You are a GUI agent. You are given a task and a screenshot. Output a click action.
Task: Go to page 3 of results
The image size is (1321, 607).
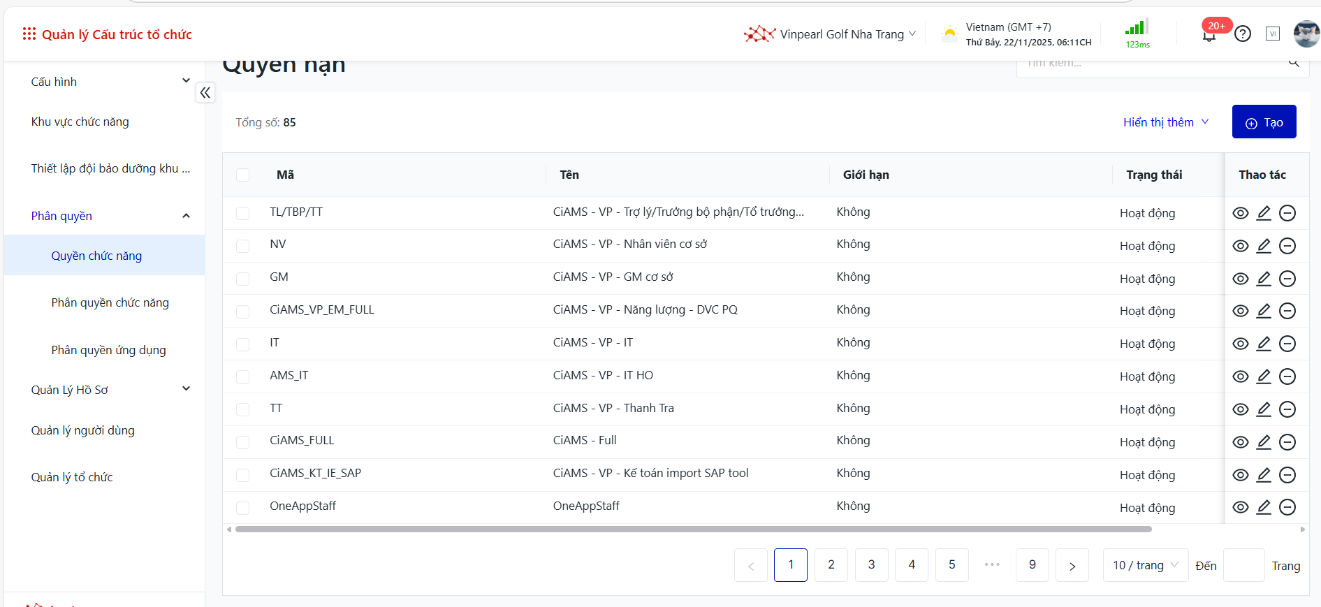tap(871, 565)
